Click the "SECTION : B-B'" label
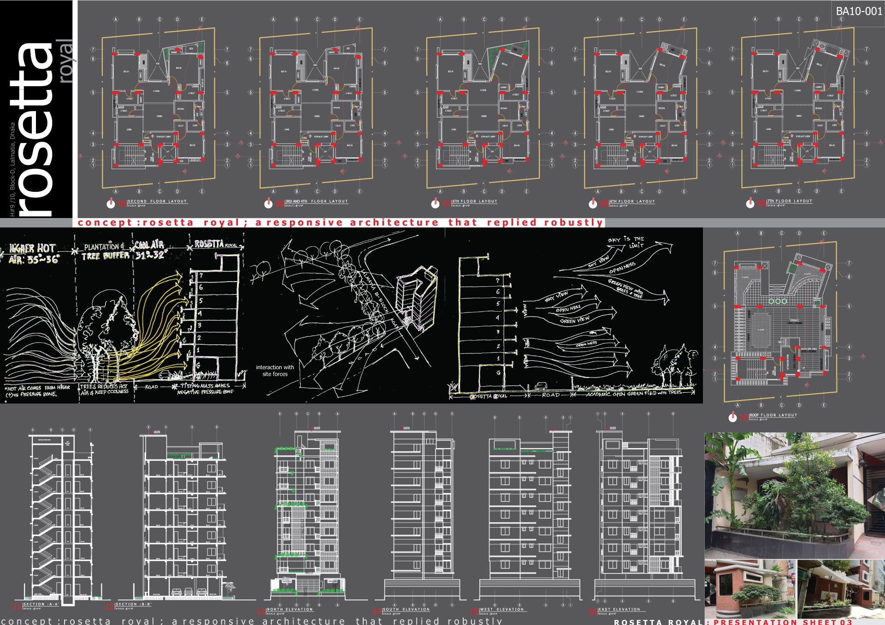Screen dimensions: 885x625 point(133,604)
